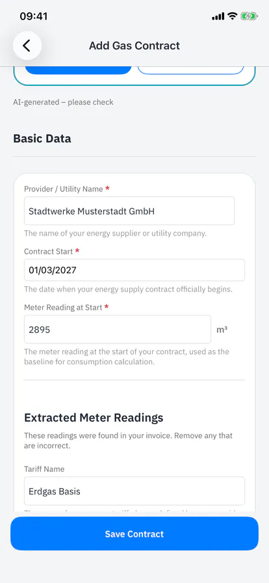Tap the charging battery icon

click(249, 16)
